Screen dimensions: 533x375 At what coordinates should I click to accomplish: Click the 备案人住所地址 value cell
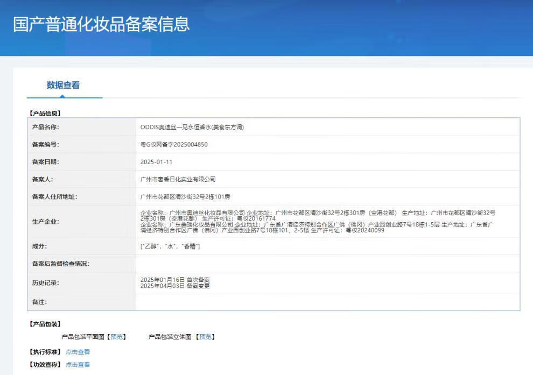[185, 197]
